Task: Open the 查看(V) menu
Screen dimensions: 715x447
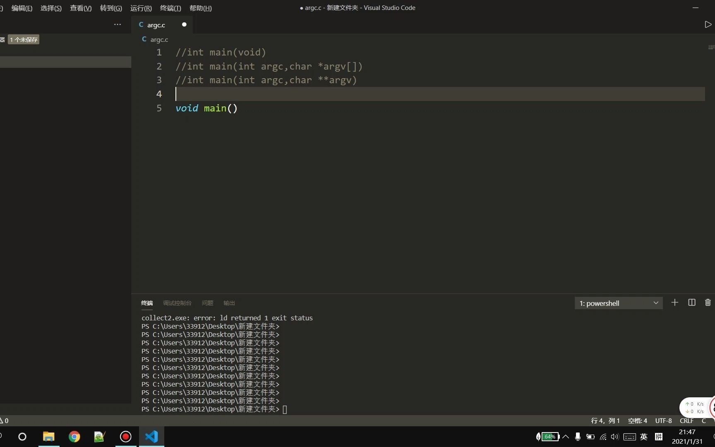Action: [81, 8]
